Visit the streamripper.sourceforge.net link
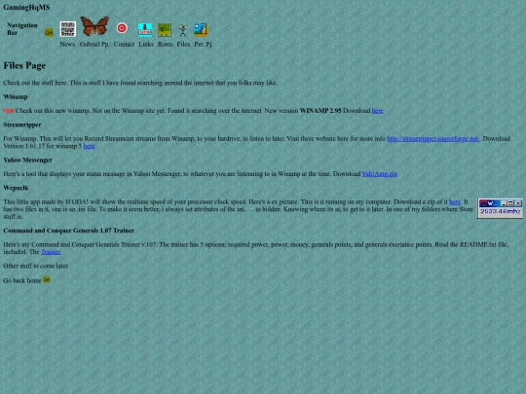526x394 pixels. pyautogui.click(x=433, y=139)
